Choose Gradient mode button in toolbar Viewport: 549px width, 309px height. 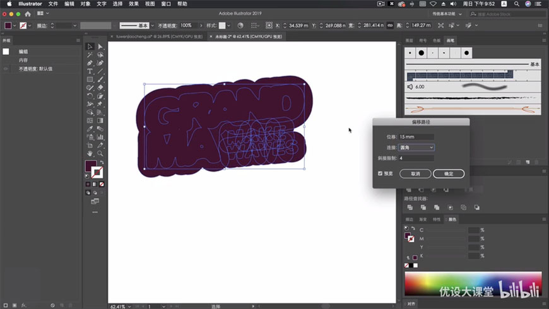click(x=95, y=184)
